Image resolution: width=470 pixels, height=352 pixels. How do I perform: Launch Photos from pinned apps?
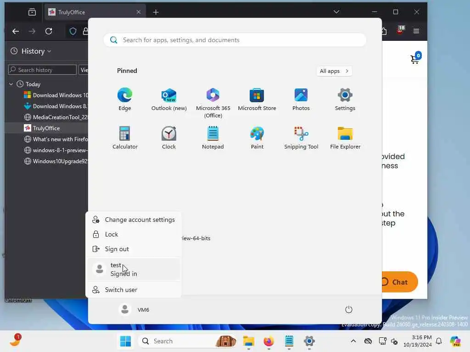coord(301,99)
